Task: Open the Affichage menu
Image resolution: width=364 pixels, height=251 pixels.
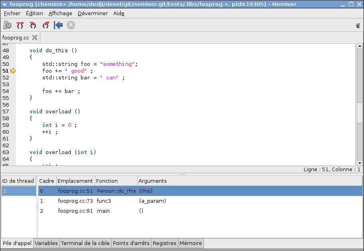Action: [x=60, y=13]
